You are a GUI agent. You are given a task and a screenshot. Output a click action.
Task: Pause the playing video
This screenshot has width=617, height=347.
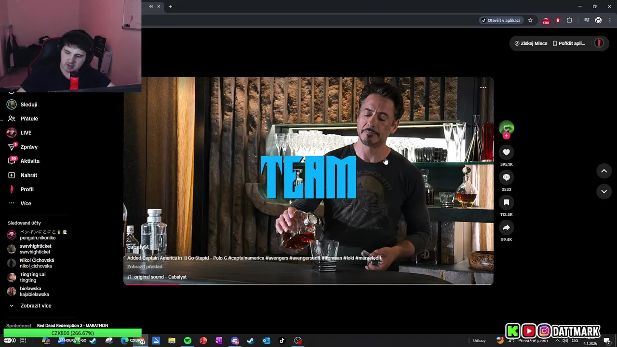308,181
